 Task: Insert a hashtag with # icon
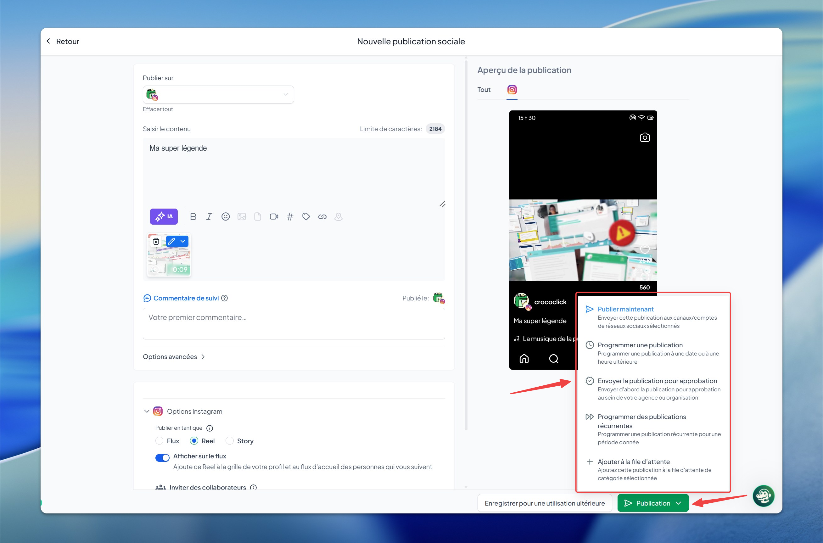290,216
